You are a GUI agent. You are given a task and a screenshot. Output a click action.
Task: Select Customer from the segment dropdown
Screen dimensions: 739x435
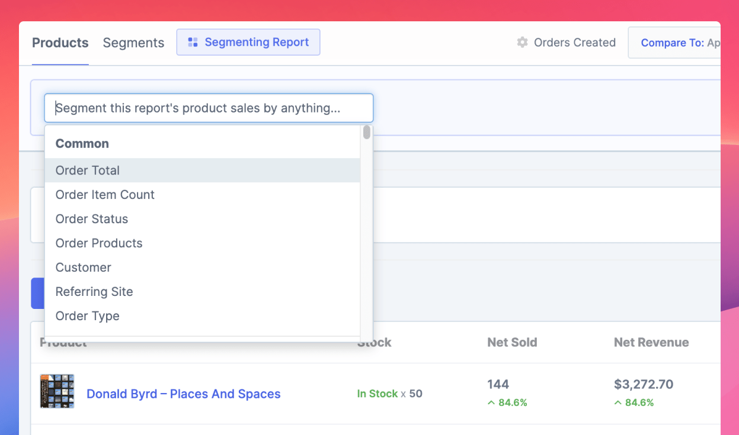(x=83, y=267)
